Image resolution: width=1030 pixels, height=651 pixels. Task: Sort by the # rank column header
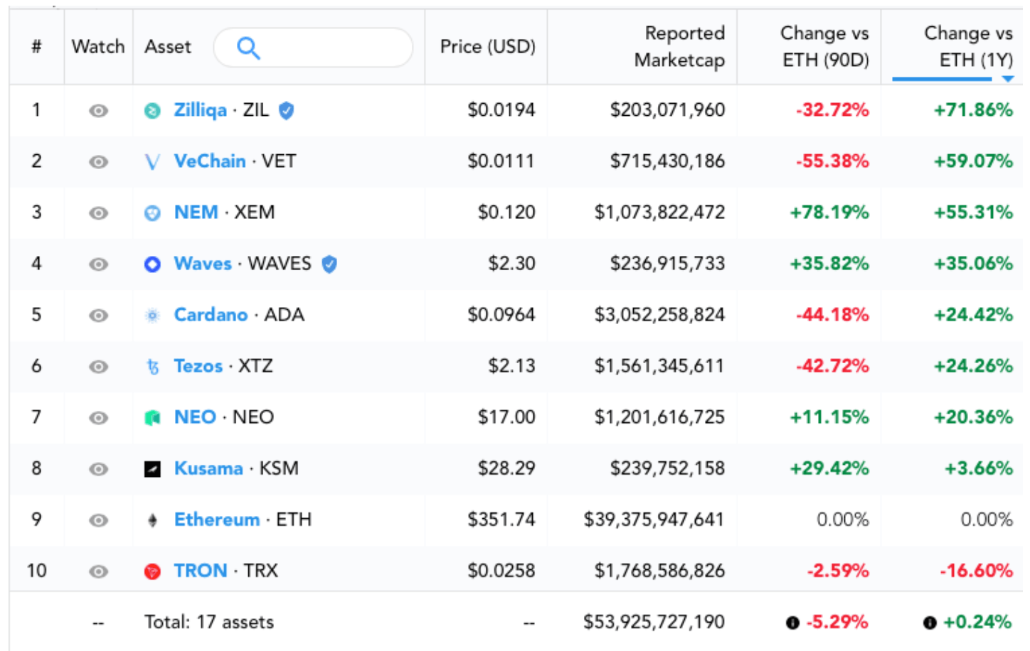coord(36,47)
